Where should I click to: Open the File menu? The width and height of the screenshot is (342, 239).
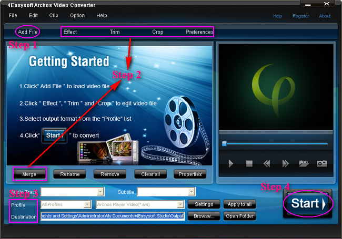[13, 15]
